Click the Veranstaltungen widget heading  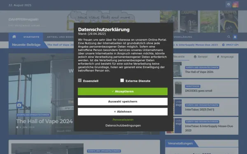click(x=180, y=143)
